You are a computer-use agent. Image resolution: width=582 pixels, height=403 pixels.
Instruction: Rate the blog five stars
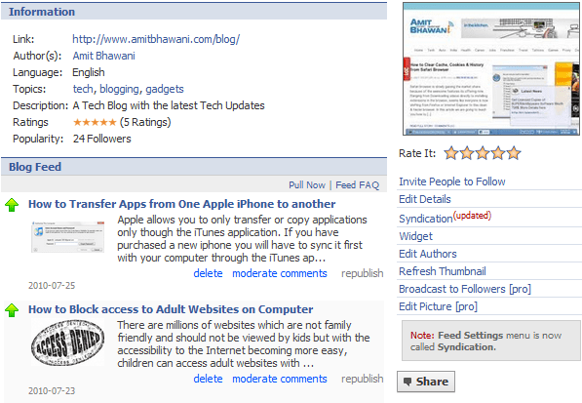point(514,152)
